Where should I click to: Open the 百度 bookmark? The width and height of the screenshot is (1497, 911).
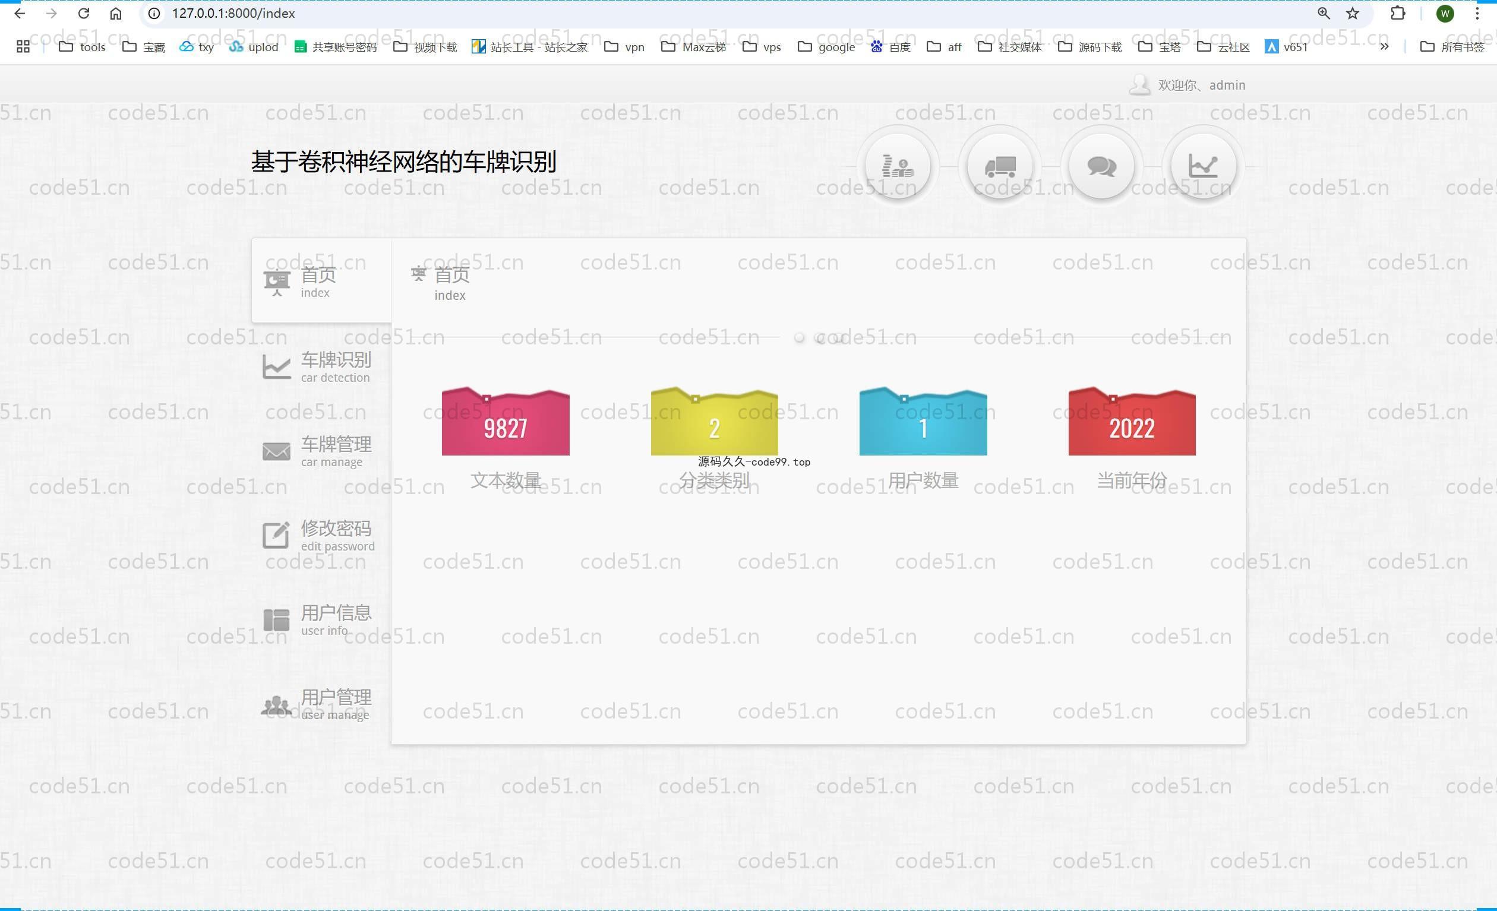tap(890, 47)
